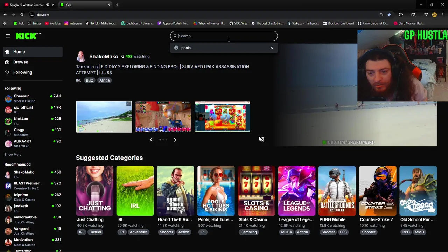The height and width of the screenshot is (252, 448).
Task: Open browser zoom magnifier icon
Action: 381,15
